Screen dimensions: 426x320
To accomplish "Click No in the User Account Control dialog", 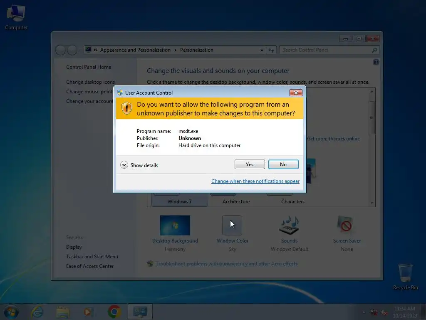I will point(283,164).
